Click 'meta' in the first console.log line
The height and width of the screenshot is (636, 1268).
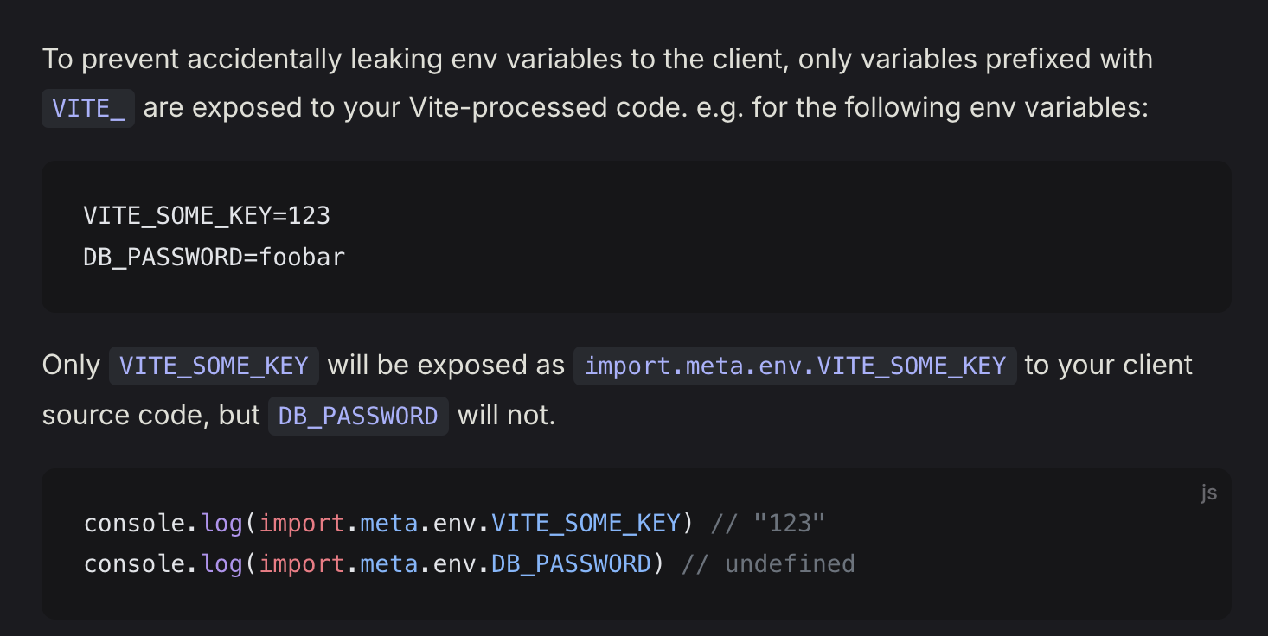(x=389, y=523)
